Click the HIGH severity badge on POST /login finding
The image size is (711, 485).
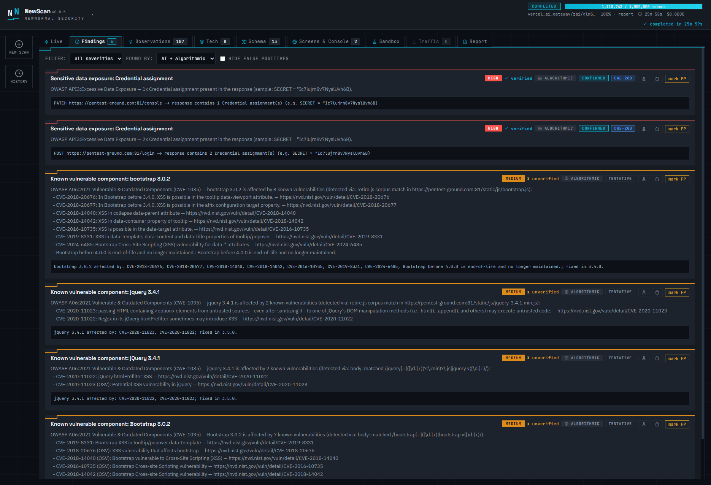coord(493,128)
